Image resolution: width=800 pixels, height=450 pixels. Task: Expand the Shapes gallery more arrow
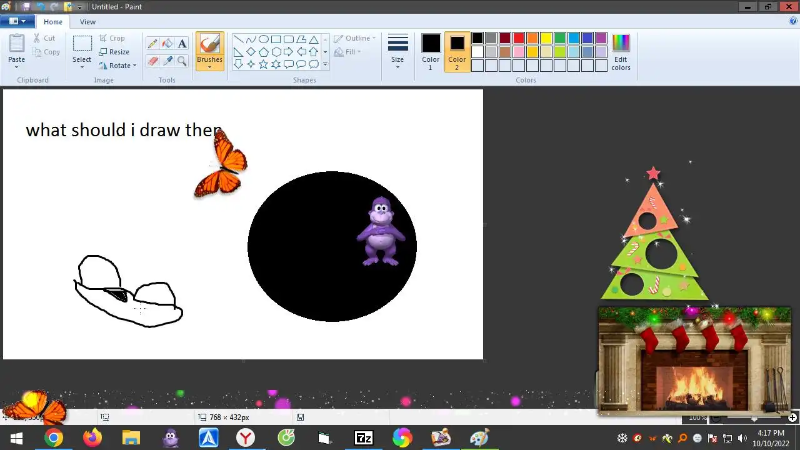(325, 64)
